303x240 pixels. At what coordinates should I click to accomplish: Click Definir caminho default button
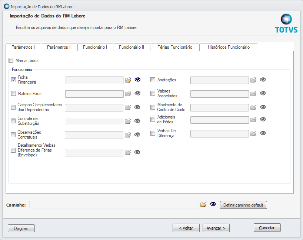pyautogui.click(x=243, y=205)
